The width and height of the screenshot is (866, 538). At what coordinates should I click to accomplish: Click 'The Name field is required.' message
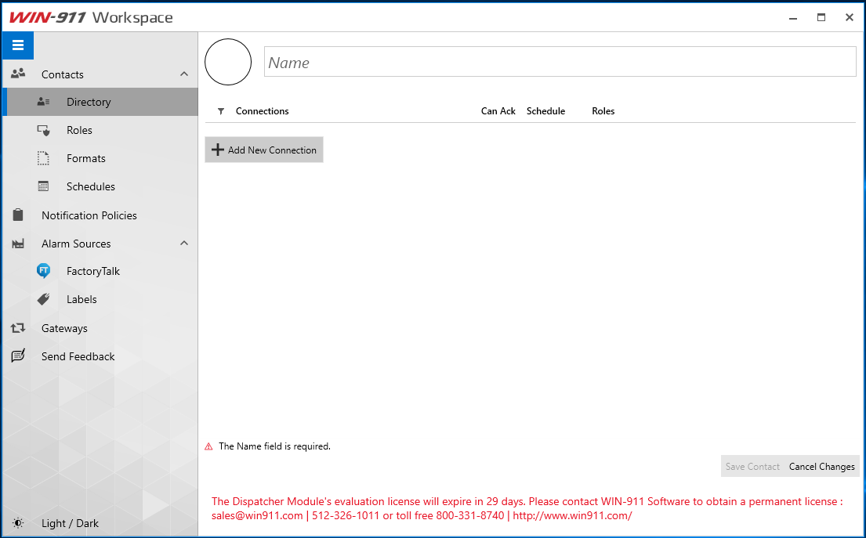point(274,446)
